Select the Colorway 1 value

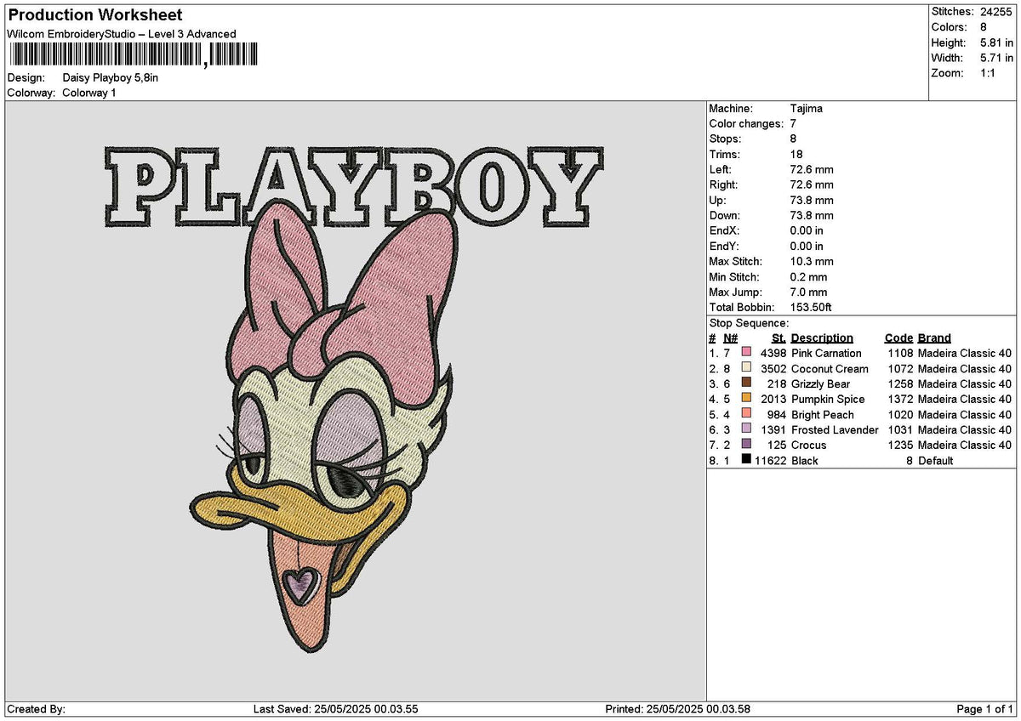(89, 93)
